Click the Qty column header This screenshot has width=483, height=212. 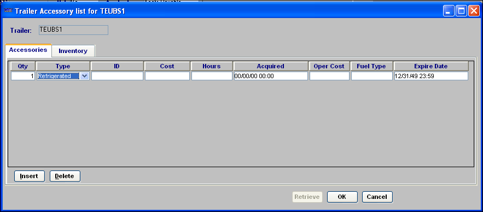pos(23,67)
